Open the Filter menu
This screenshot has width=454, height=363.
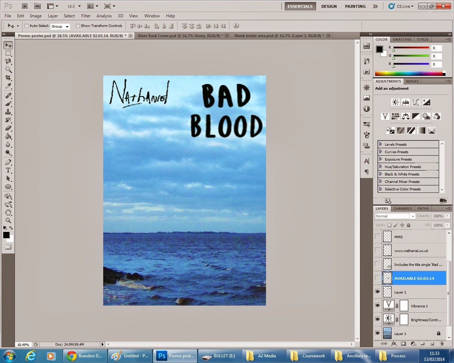(x=86, y=16)
